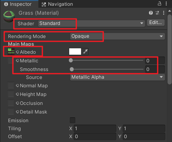Open the Inspector panel kebab menu
The width and height of the screenshot is (172, 142).
(x=166, y=4)
